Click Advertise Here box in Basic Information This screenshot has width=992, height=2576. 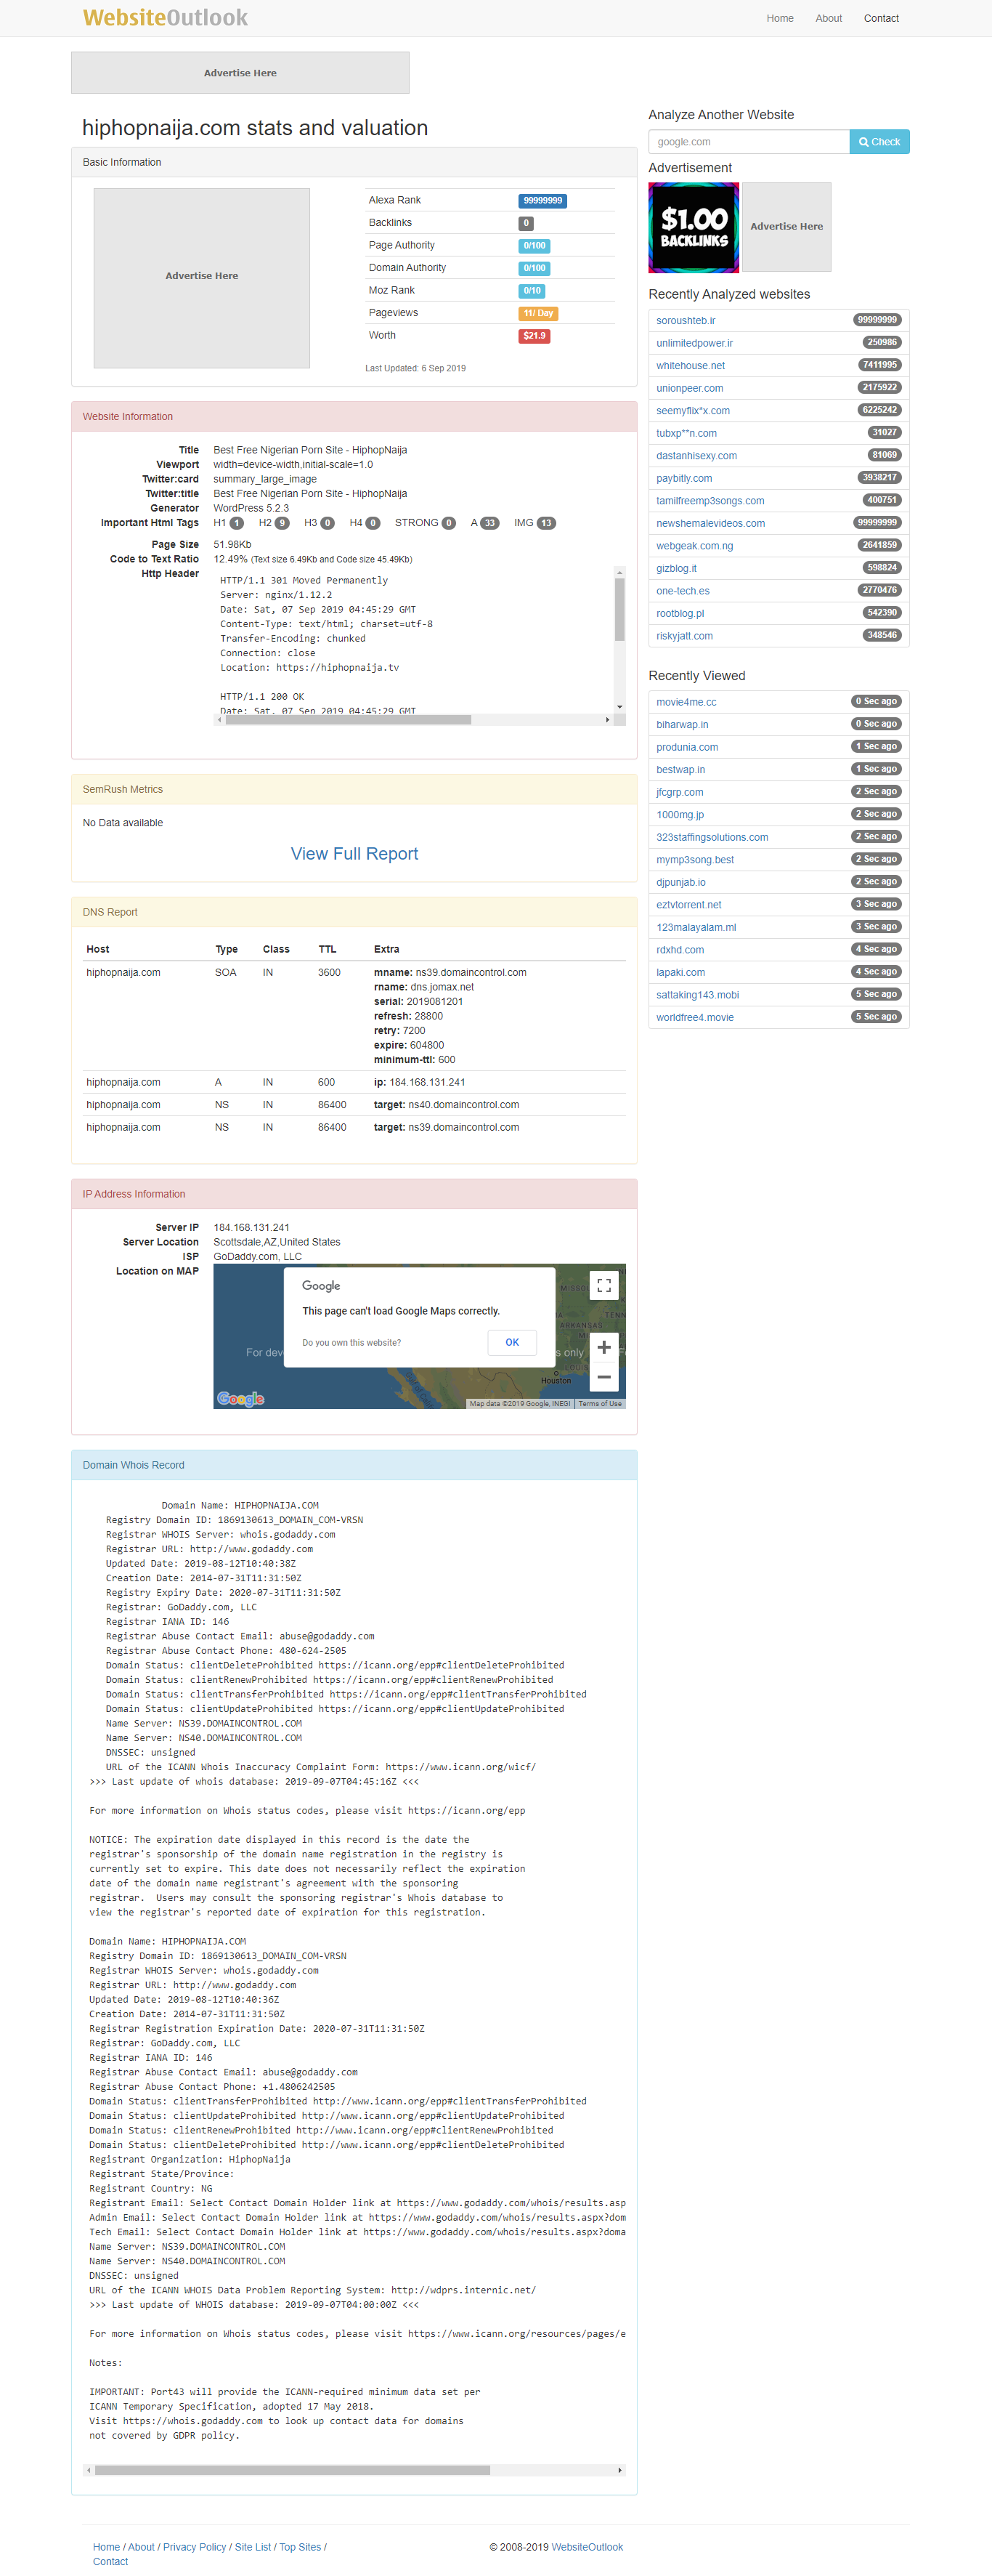tap(202, 277)
